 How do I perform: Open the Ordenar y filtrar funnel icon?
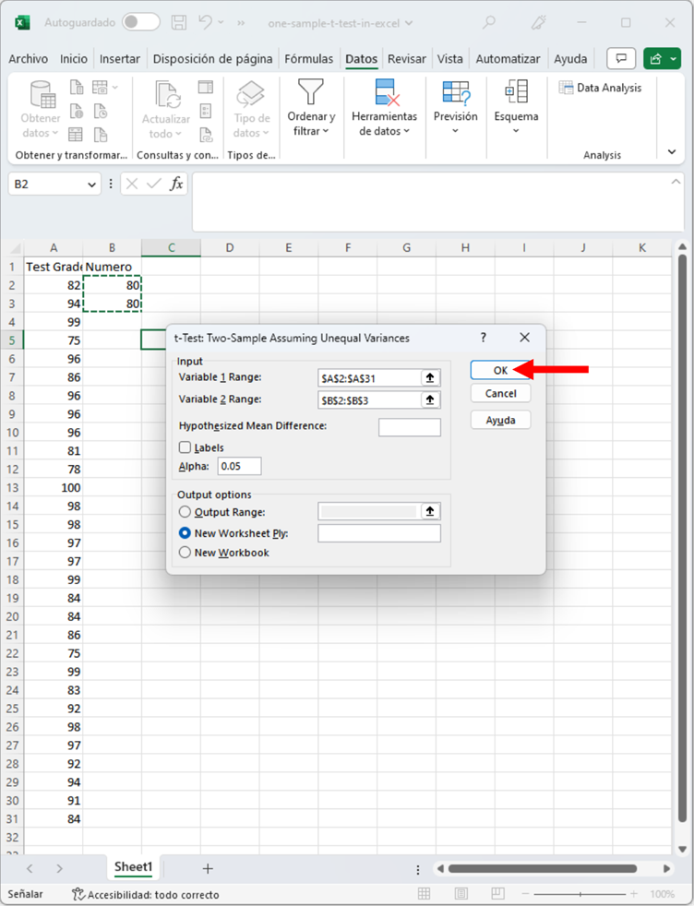tap(311, 92)
